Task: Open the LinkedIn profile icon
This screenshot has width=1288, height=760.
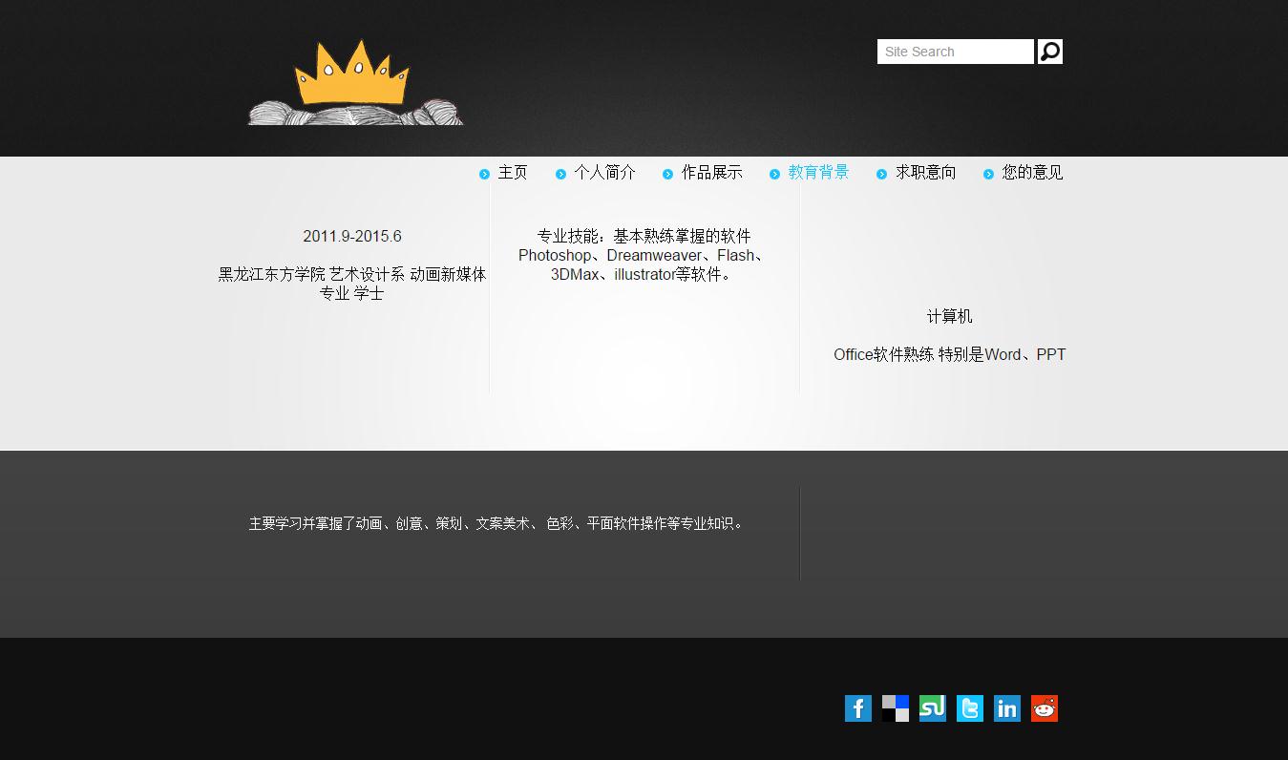Action: [x=1006, y=708]
